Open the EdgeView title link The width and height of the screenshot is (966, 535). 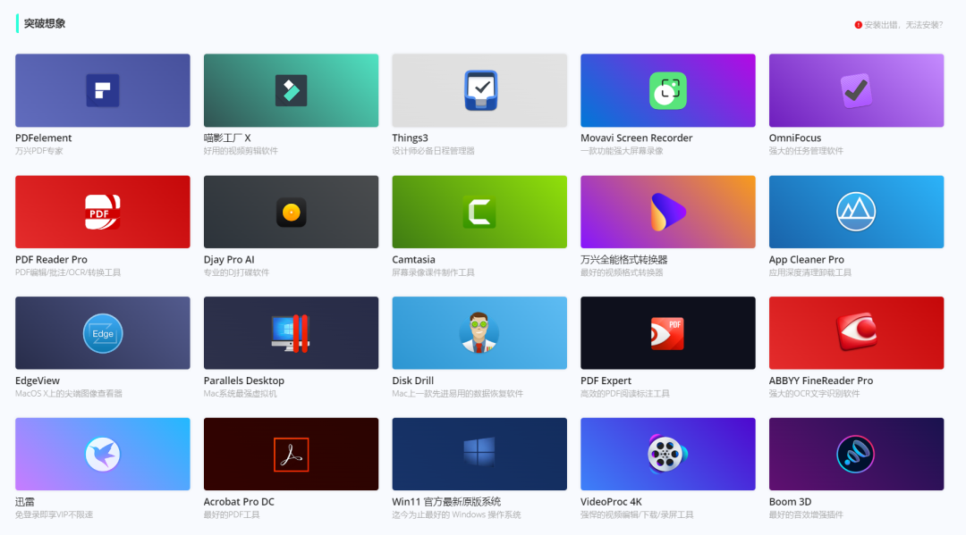[x=38, y=380]
